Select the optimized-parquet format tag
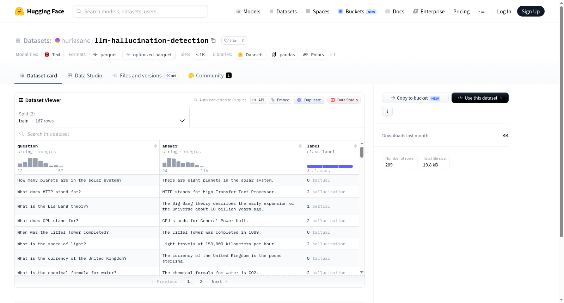 149,55
